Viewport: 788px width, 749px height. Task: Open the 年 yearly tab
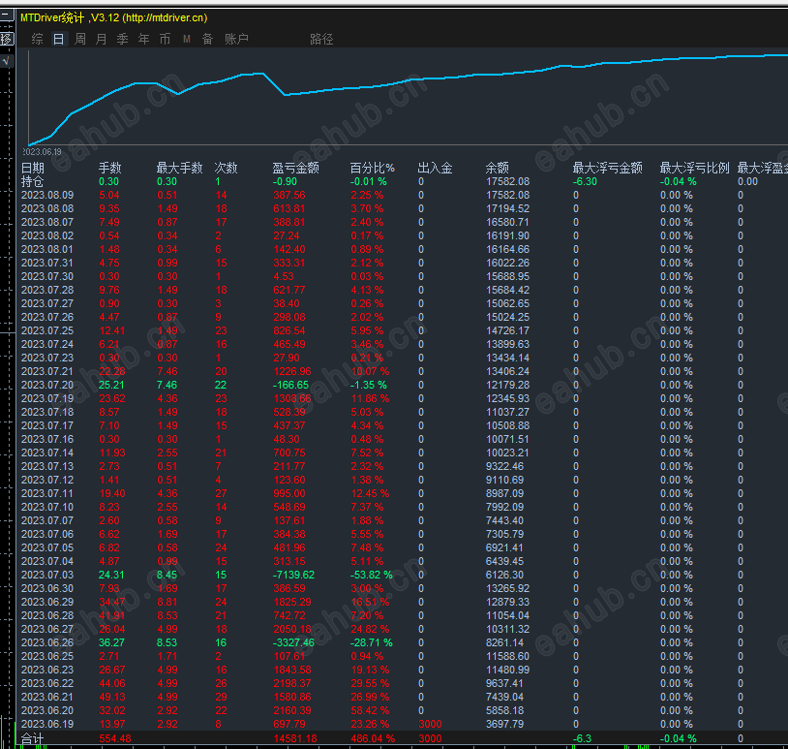pos(143,39)
